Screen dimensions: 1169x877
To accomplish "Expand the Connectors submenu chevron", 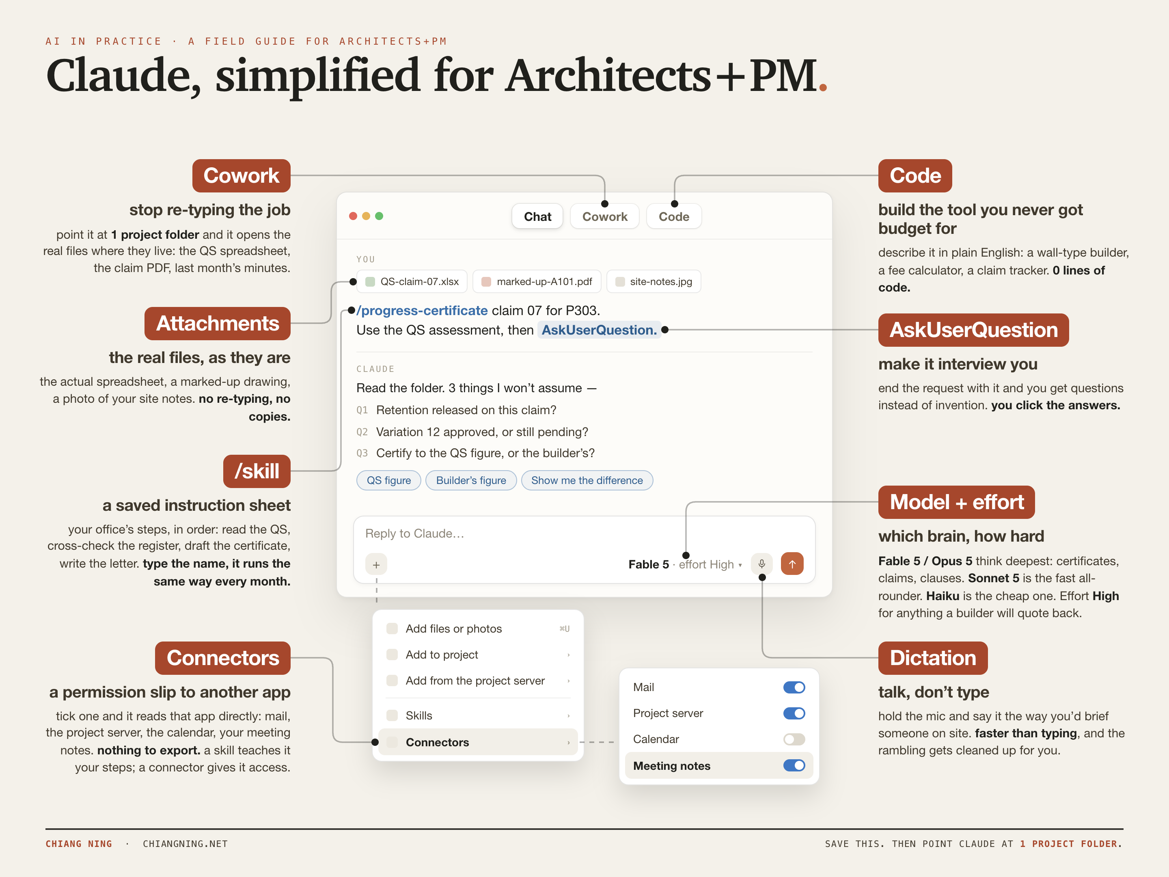I will click(x=569, y=743).
